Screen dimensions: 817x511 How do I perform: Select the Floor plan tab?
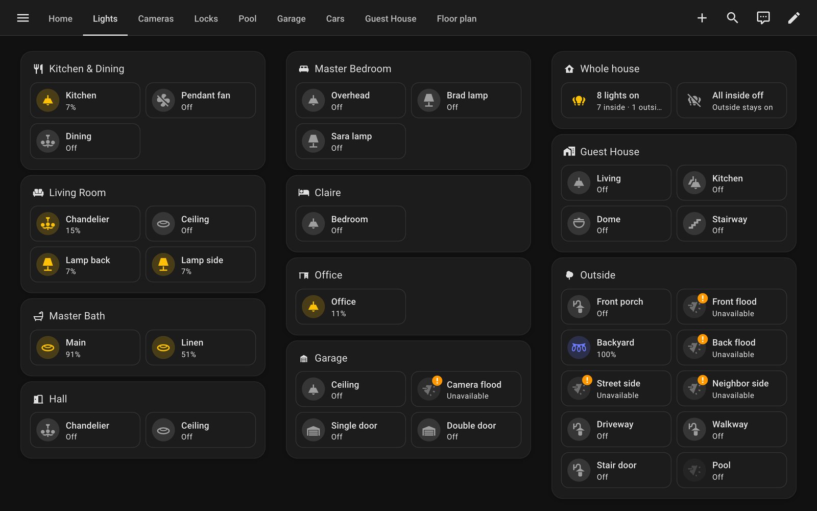(456, 18)
